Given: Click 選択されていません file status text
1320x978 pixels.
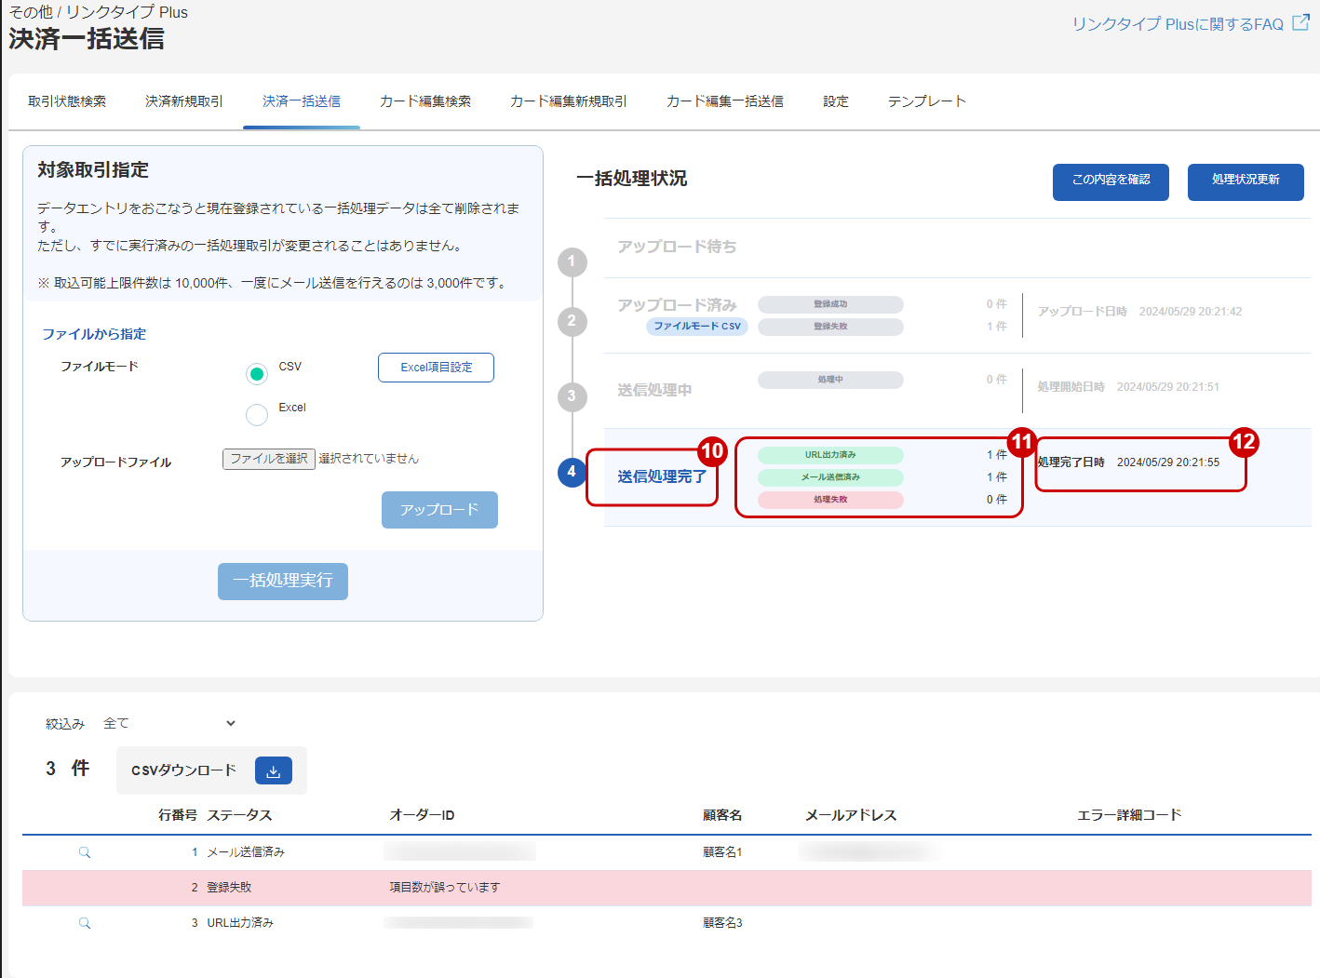Looking at the screenshot, I should click(369, 459).
